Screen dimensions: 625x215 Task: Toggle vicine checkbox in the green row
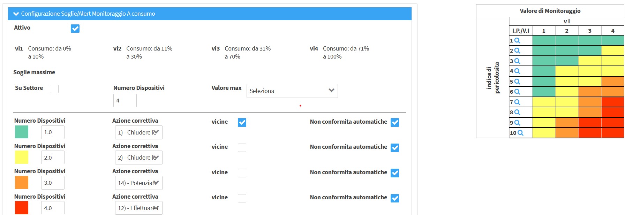tap(242, 122)
